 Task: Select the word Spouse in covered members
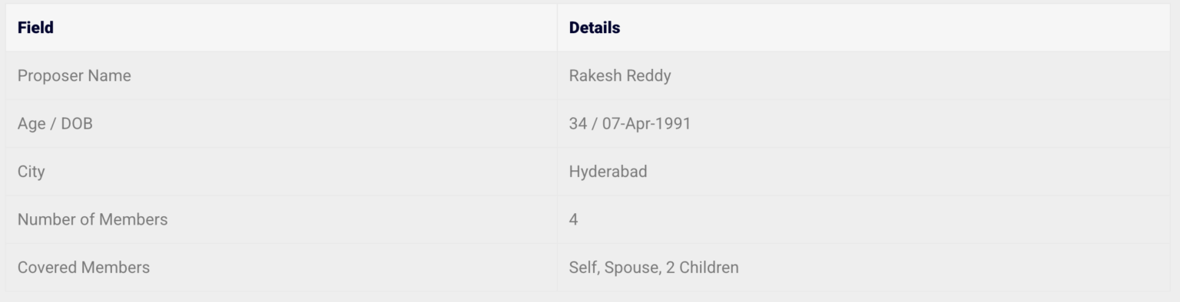[x=632, y=268]
